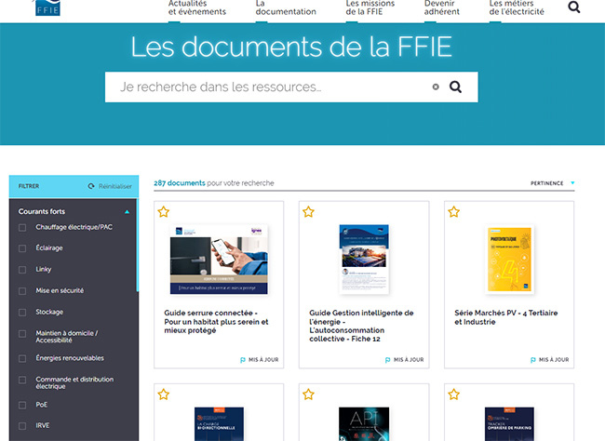
Task: Check the Éclairage filter
Action: [22, 248]
